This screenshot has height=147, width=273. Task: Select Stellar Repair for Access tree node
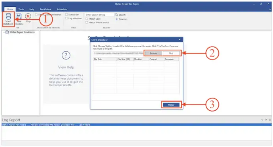[x=22, y=32]
